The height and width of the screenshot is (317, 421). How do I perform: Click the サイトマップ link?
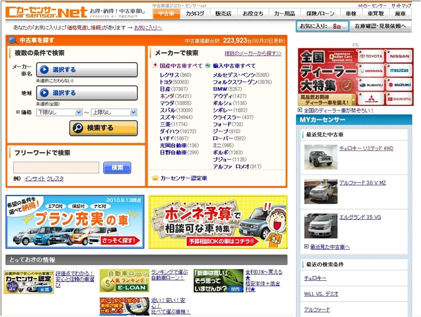[401, 6]
